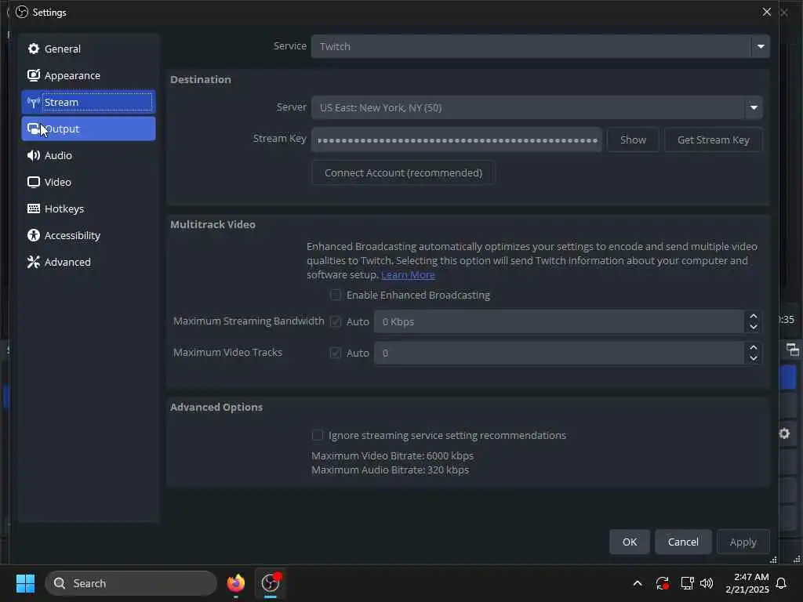Screen dimensions: 803x602
Task: Click Get Stream Key button
Action: pyautogui.click(x=714, y=140)
